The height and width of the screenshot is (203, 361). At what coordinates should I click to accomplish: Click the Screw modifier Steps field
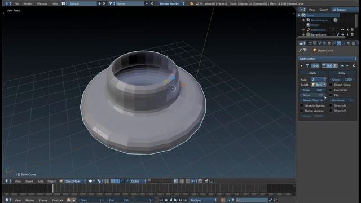coord(312,95)
